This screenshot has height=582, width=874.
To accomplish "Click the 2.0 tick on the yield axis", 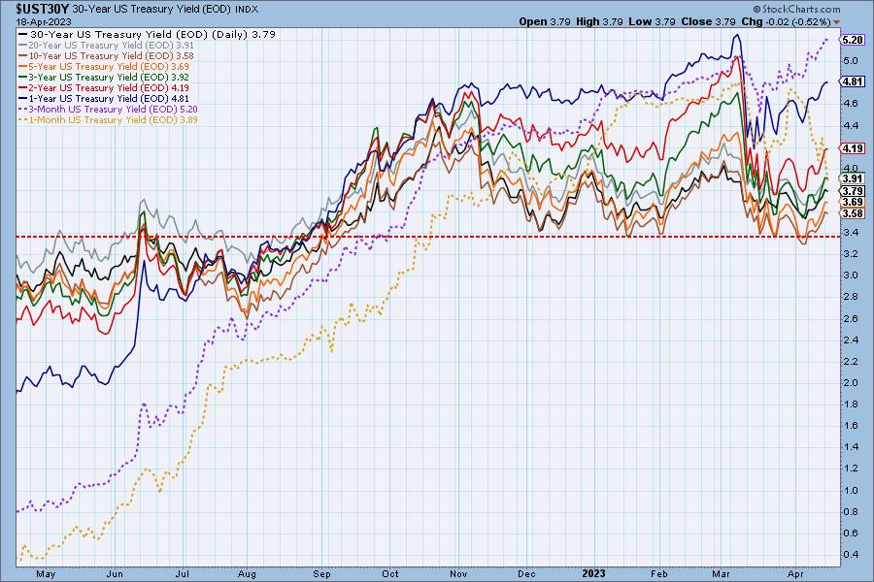I will coord(851,382).
